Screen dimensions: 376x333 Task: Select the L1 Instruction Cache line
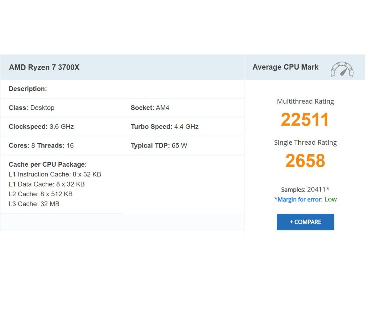(x=55, y=174)
